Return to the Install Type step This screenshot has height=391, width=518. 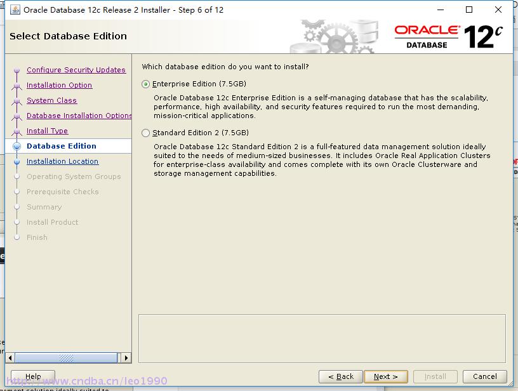click(47, 131)
